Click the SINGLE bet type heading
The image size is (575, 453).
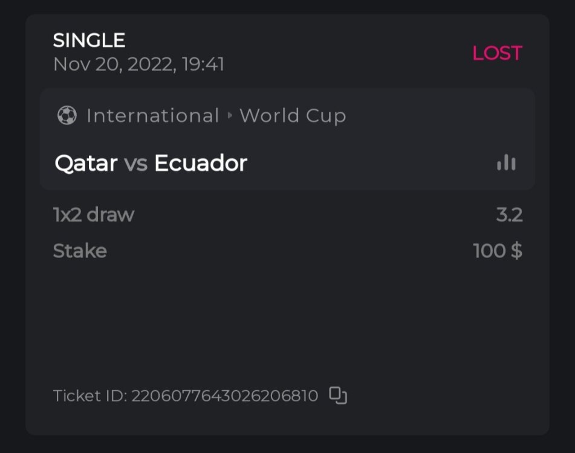point(89,40)
